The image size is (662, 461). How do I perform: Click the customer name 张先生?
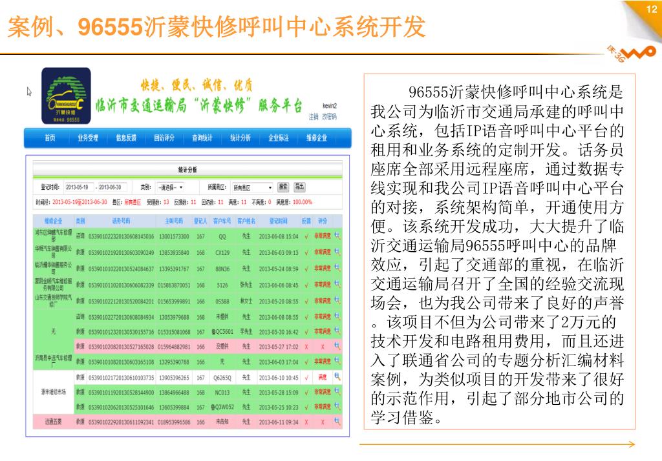coord(246,285)
